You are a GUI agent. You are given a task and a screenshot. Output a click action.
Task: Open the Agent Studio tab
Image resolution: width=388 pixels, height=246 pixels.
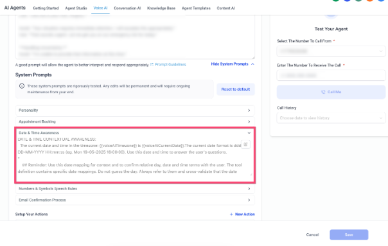pos(76,8)
